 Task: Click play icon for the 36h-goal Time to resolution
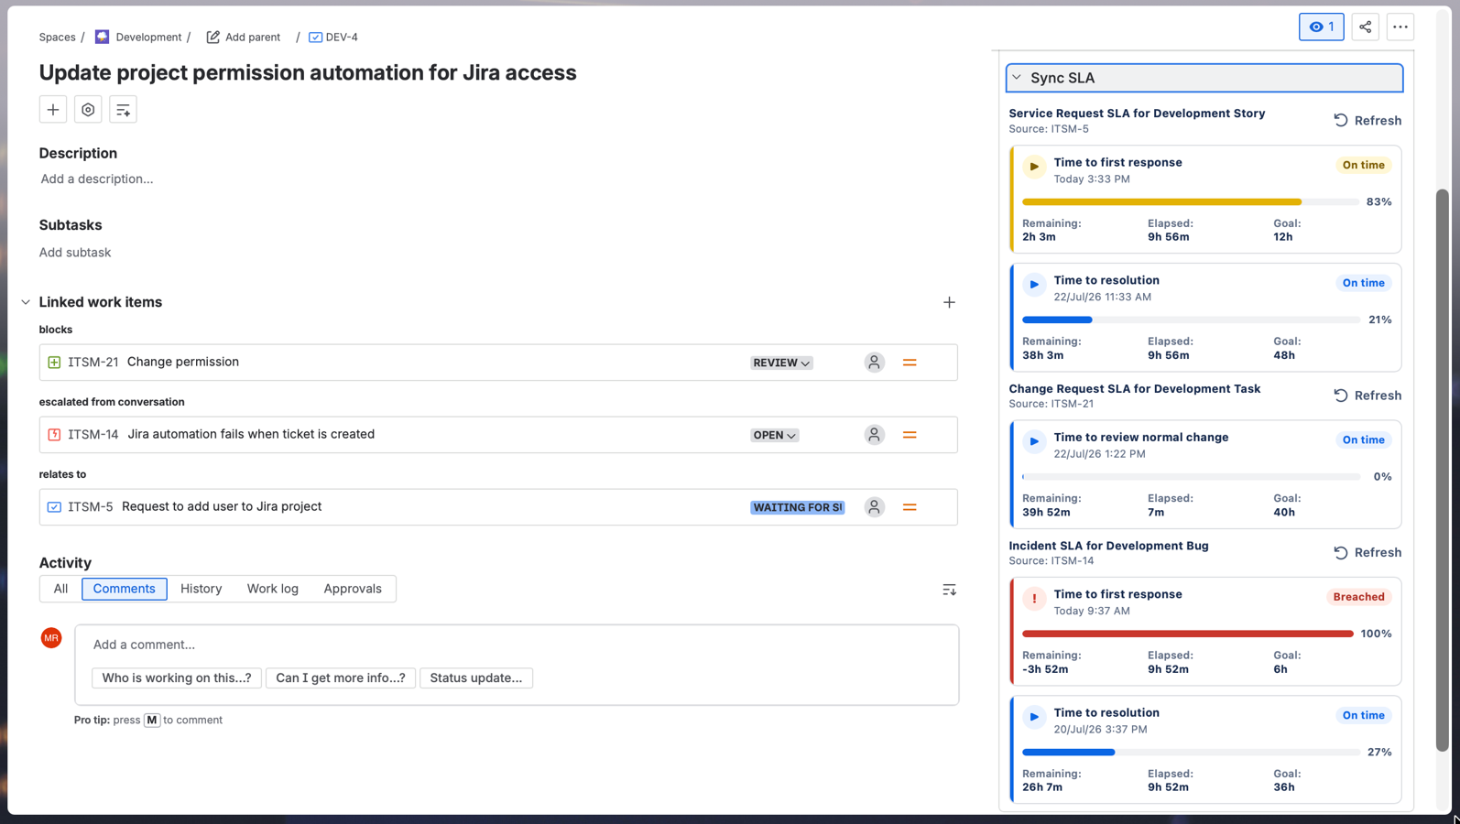(x=1034, y=717)
